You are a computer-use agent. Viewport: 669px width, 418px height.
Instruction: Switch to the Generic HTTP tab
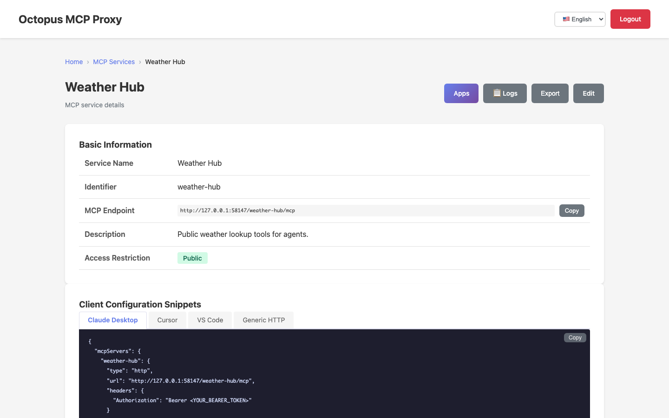click(x=264, y=320)
